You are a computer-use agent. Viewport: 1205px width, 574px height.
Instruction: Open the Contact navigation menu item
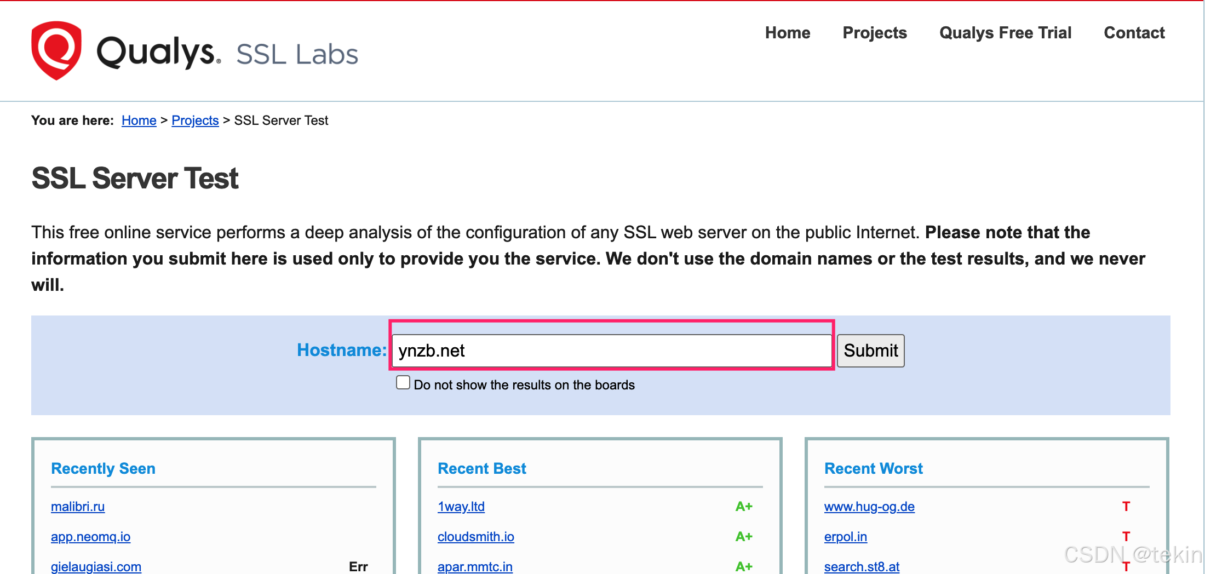tap(1134, 33)
